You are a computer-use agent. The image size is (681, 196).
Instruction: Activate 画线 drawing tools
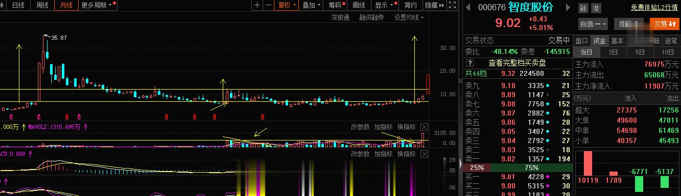point(359,5)
